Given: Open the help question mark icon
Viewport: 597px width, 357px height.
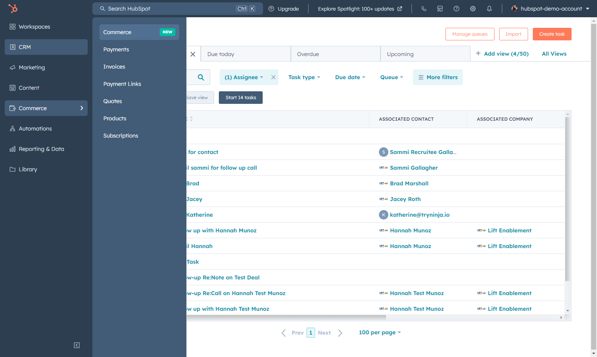Looking at the screenshot, I should (456, 9).
